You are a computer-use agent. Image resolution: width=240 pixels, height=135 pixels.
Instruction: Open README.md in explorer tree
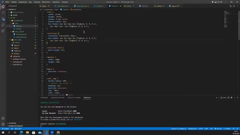click(x=18, y=64)
